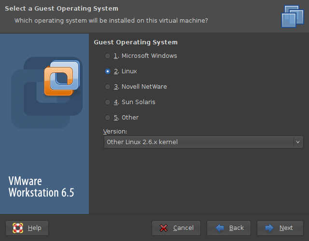The width and height of the screenshot is (309, 241).
Task: Click the 'Version:' label
Action: pyautogui.click(x=115, y=132)
